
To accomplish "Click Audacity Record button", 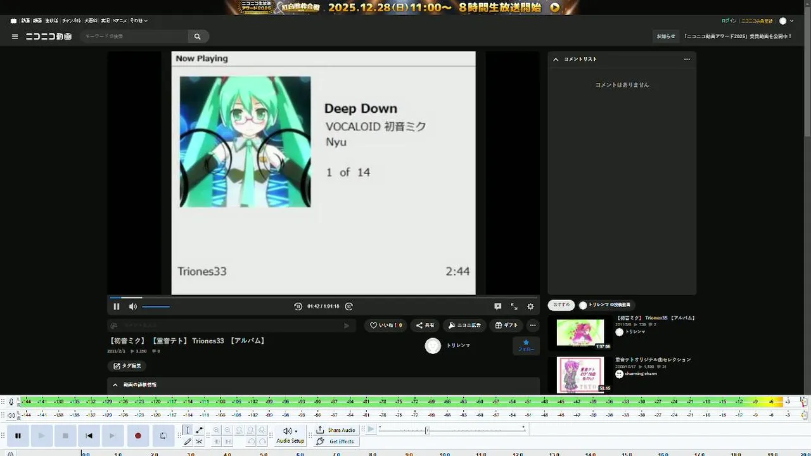I will click(x=137, y=436).
